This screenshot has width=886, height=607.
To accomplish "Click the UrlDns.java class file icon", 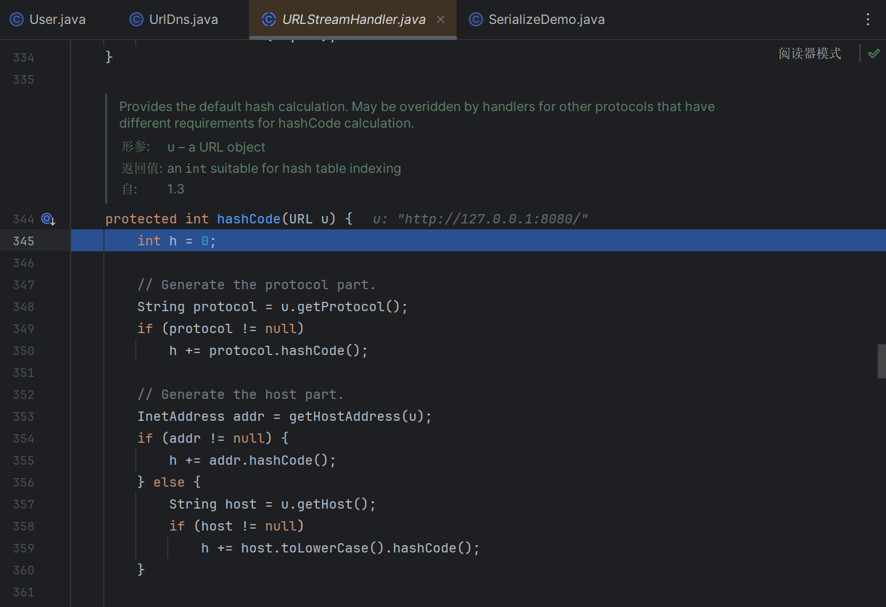I will pyautogui.click(x=136, y=19).
